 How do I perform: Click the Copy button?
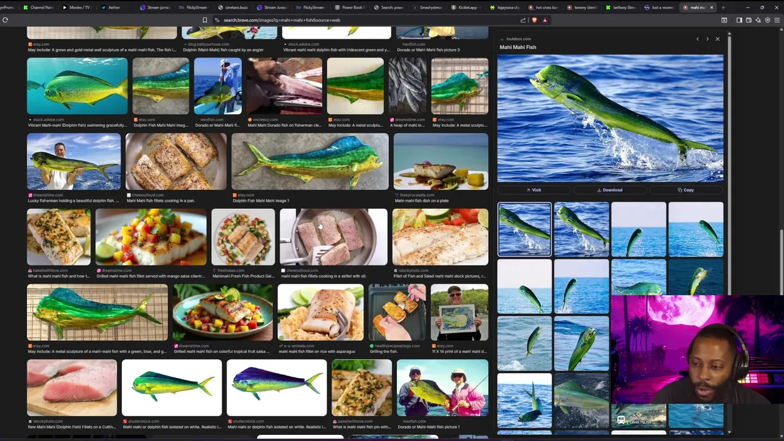(686, 190)
